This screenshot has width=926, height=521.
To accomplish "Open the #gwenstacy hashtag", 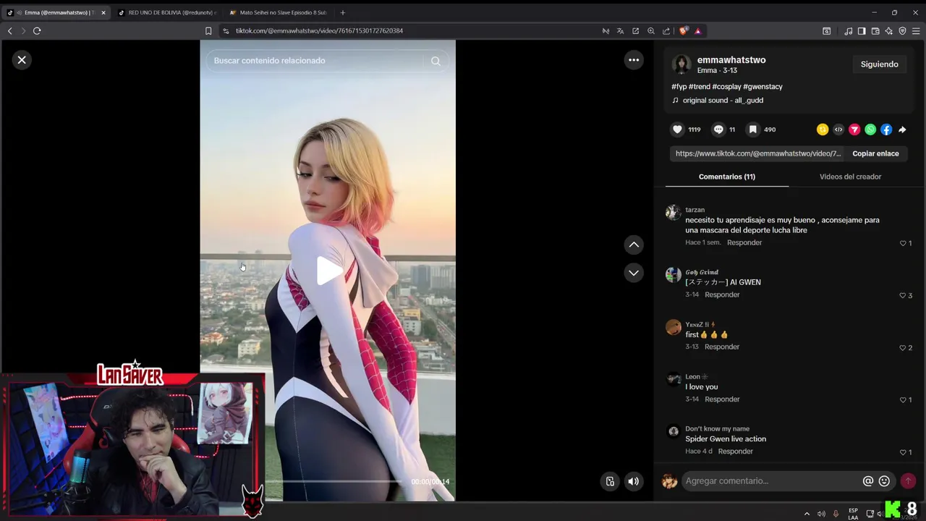I will (x=763, y=87).
